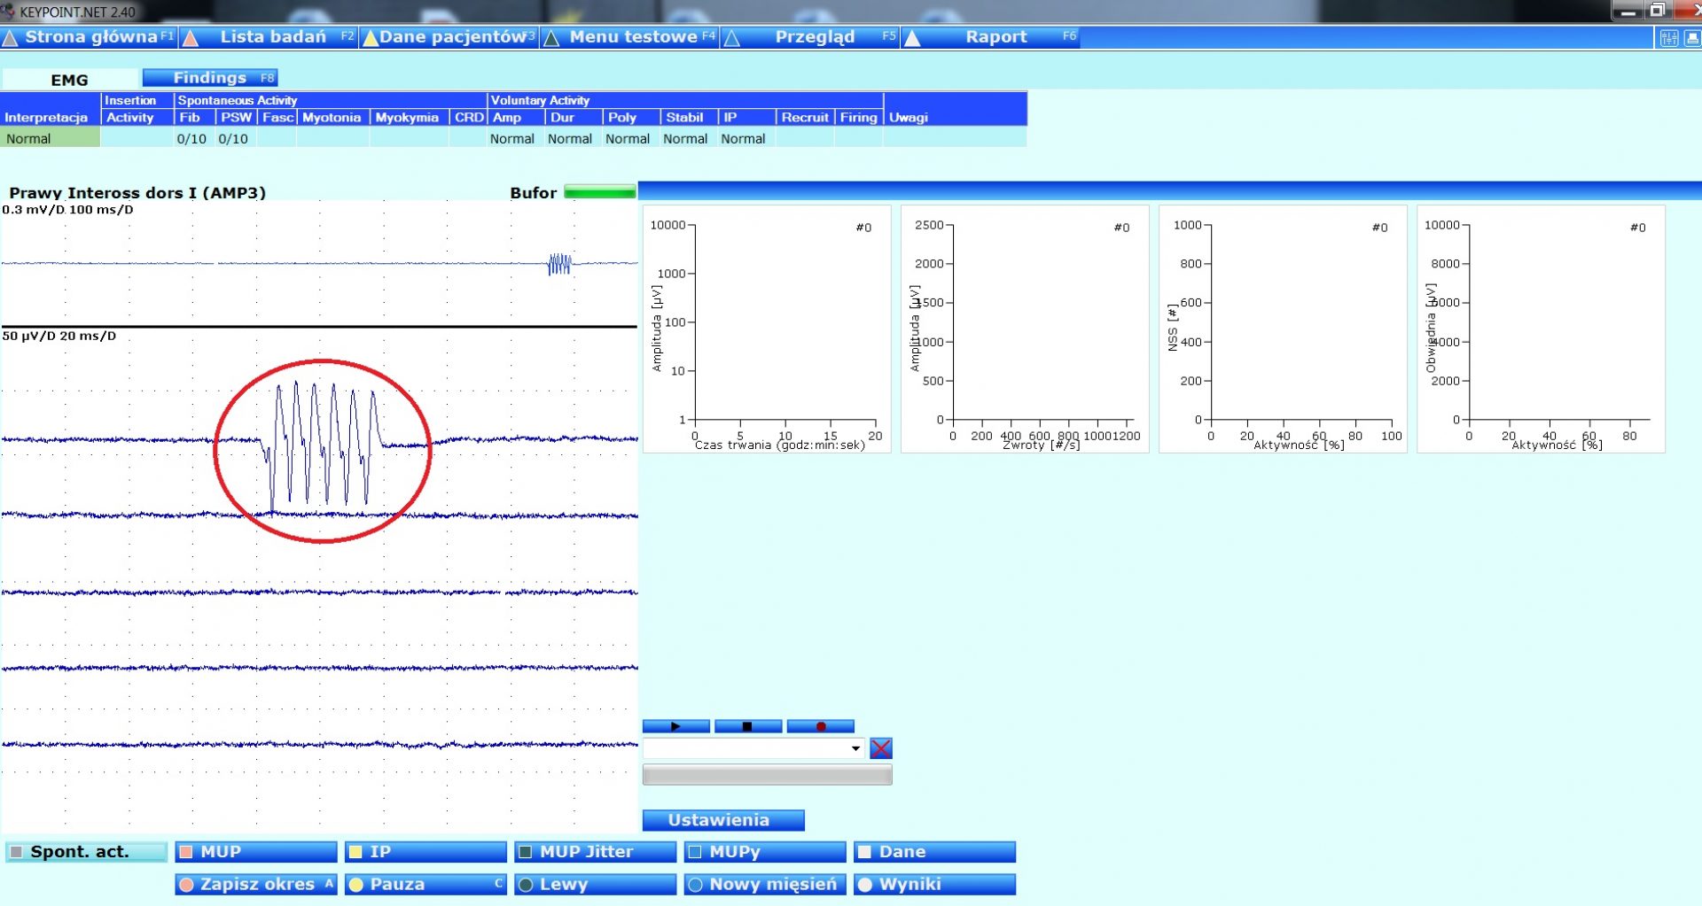Click the amplitude vs Zwroty chart
Image resolution: width=1702 pixels, height=906 pixels.
pos(1025,329)
